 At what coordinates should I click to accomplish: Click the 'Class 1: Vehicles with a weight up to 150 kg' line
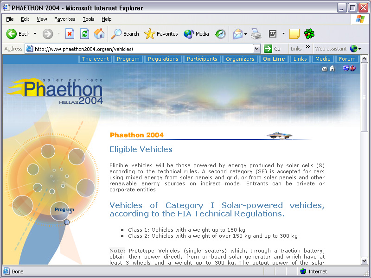tap(187, 230)
